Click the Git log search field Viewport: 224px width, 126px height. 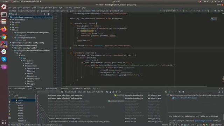click(x=49, y=92)
